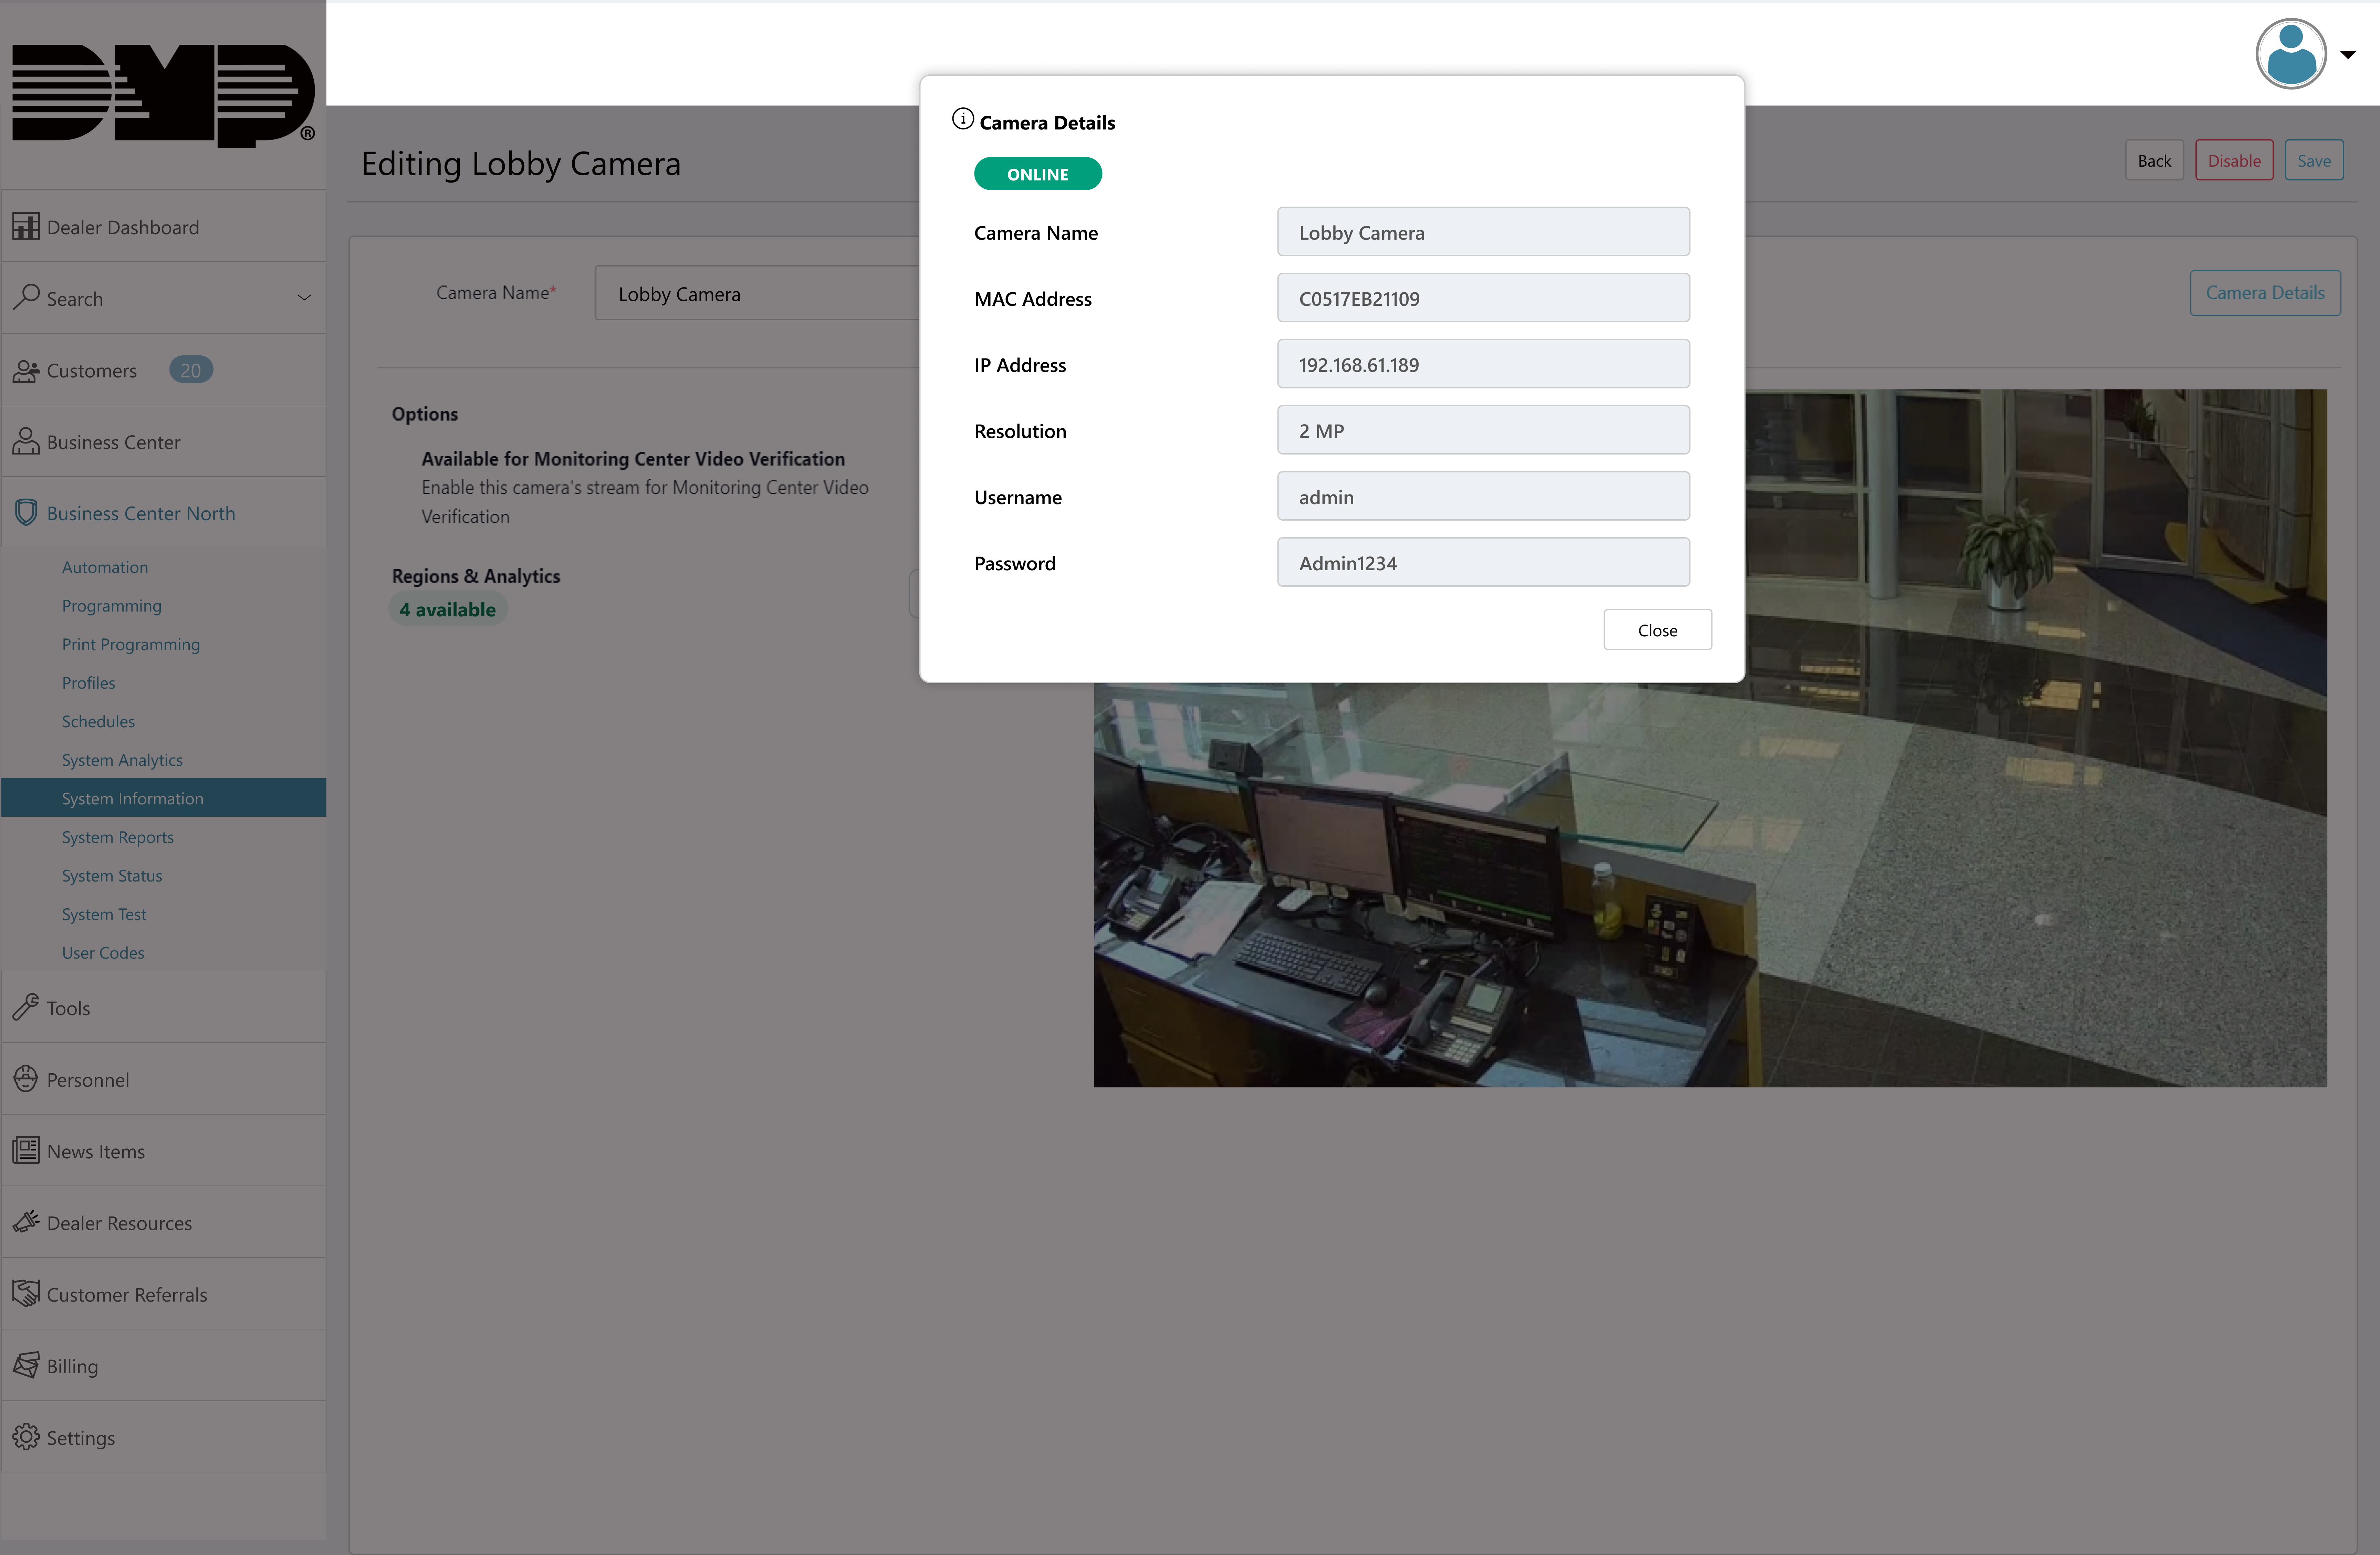Viewport: 2380px width, 1555px height.
Task: Click the ONLINE status badge
Action: click(x=1038, y=174)
